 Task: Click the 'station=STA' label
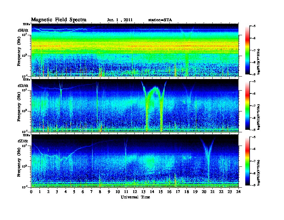pos(160,20)
